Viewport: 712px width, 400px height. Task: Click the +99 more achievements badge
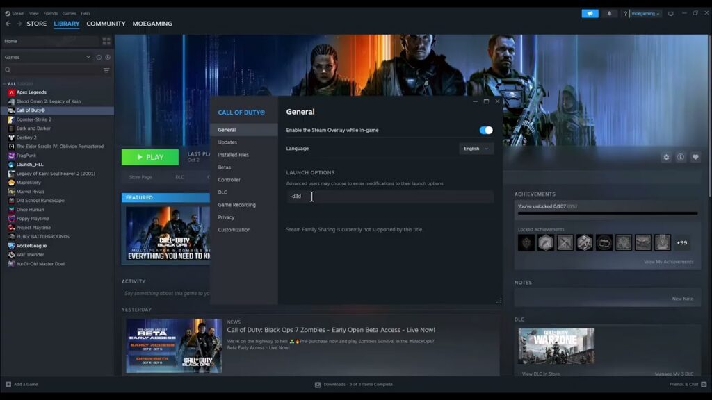681,242
